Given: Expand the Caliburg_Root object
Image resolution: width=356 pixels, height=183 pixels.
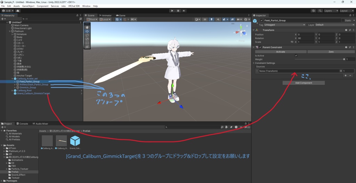Looking at the screenshot, I should pos(13,91).
